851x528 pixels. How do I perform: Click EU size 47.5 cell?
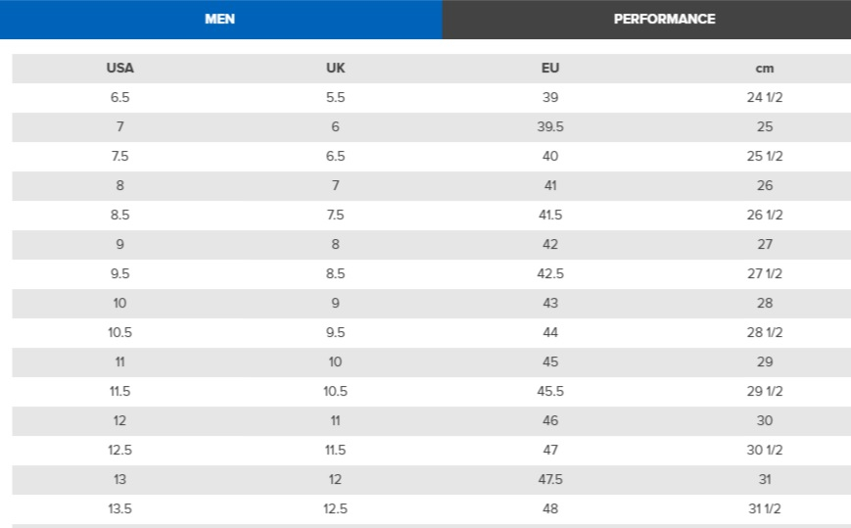pyautogui.click(x=550, y=479)
